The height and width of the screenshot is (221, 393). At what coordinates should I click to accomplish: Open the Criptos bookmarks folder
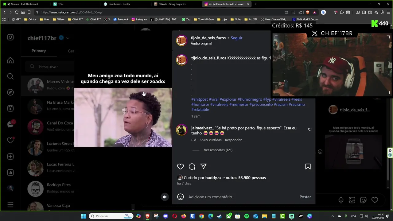click(x=30, y=19)
